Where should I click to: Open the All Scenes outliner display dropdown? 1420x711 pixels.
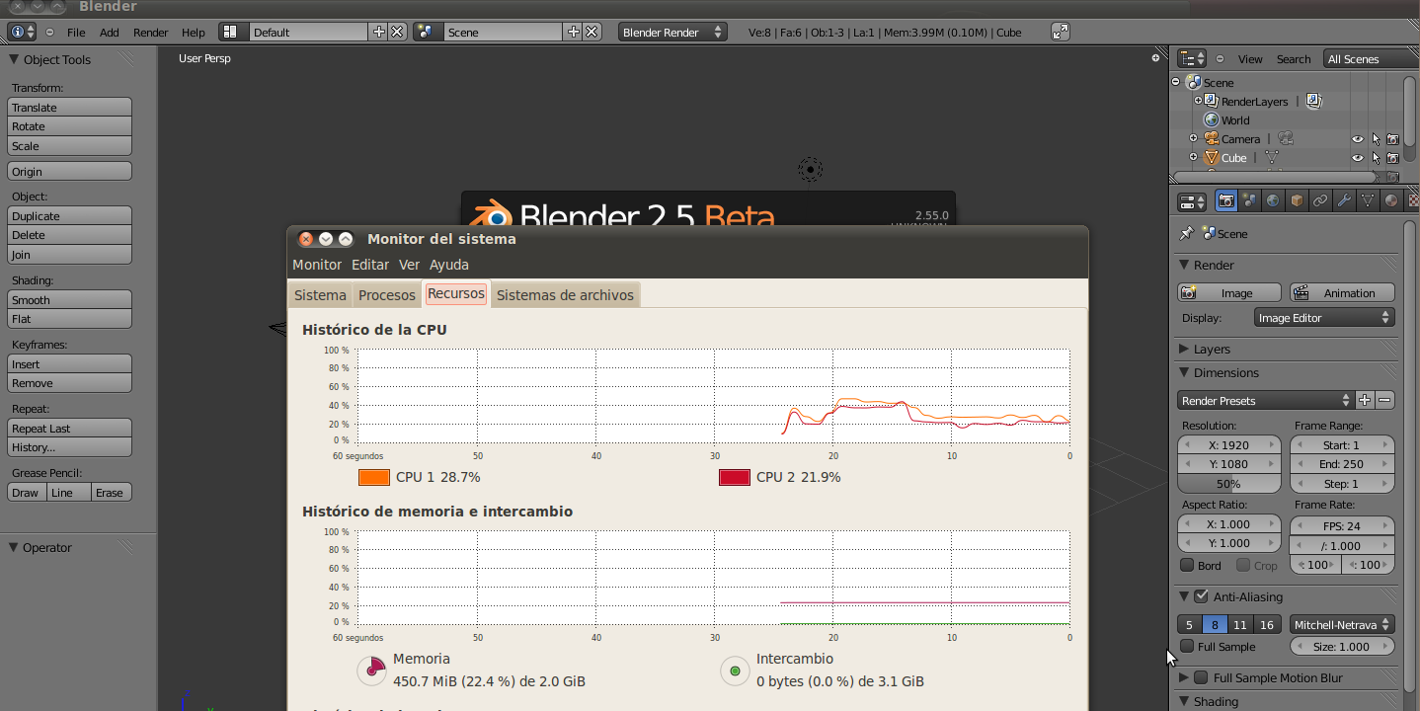[x=1371, y=59]
